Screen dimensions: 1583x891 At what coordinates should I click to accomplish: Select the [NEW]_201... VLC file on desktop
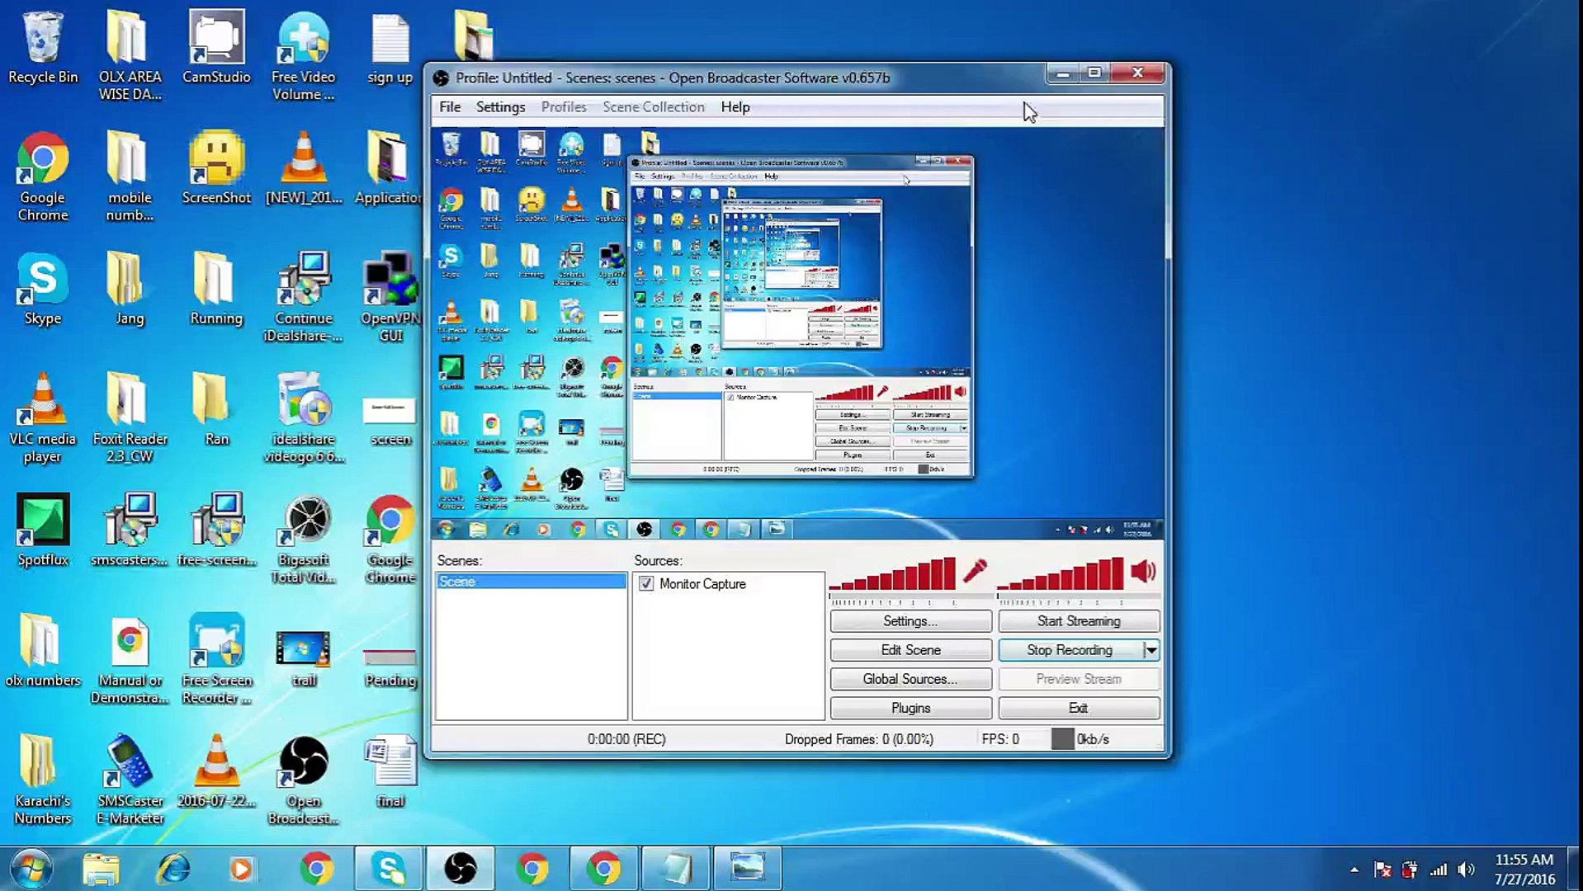[304, 168]
